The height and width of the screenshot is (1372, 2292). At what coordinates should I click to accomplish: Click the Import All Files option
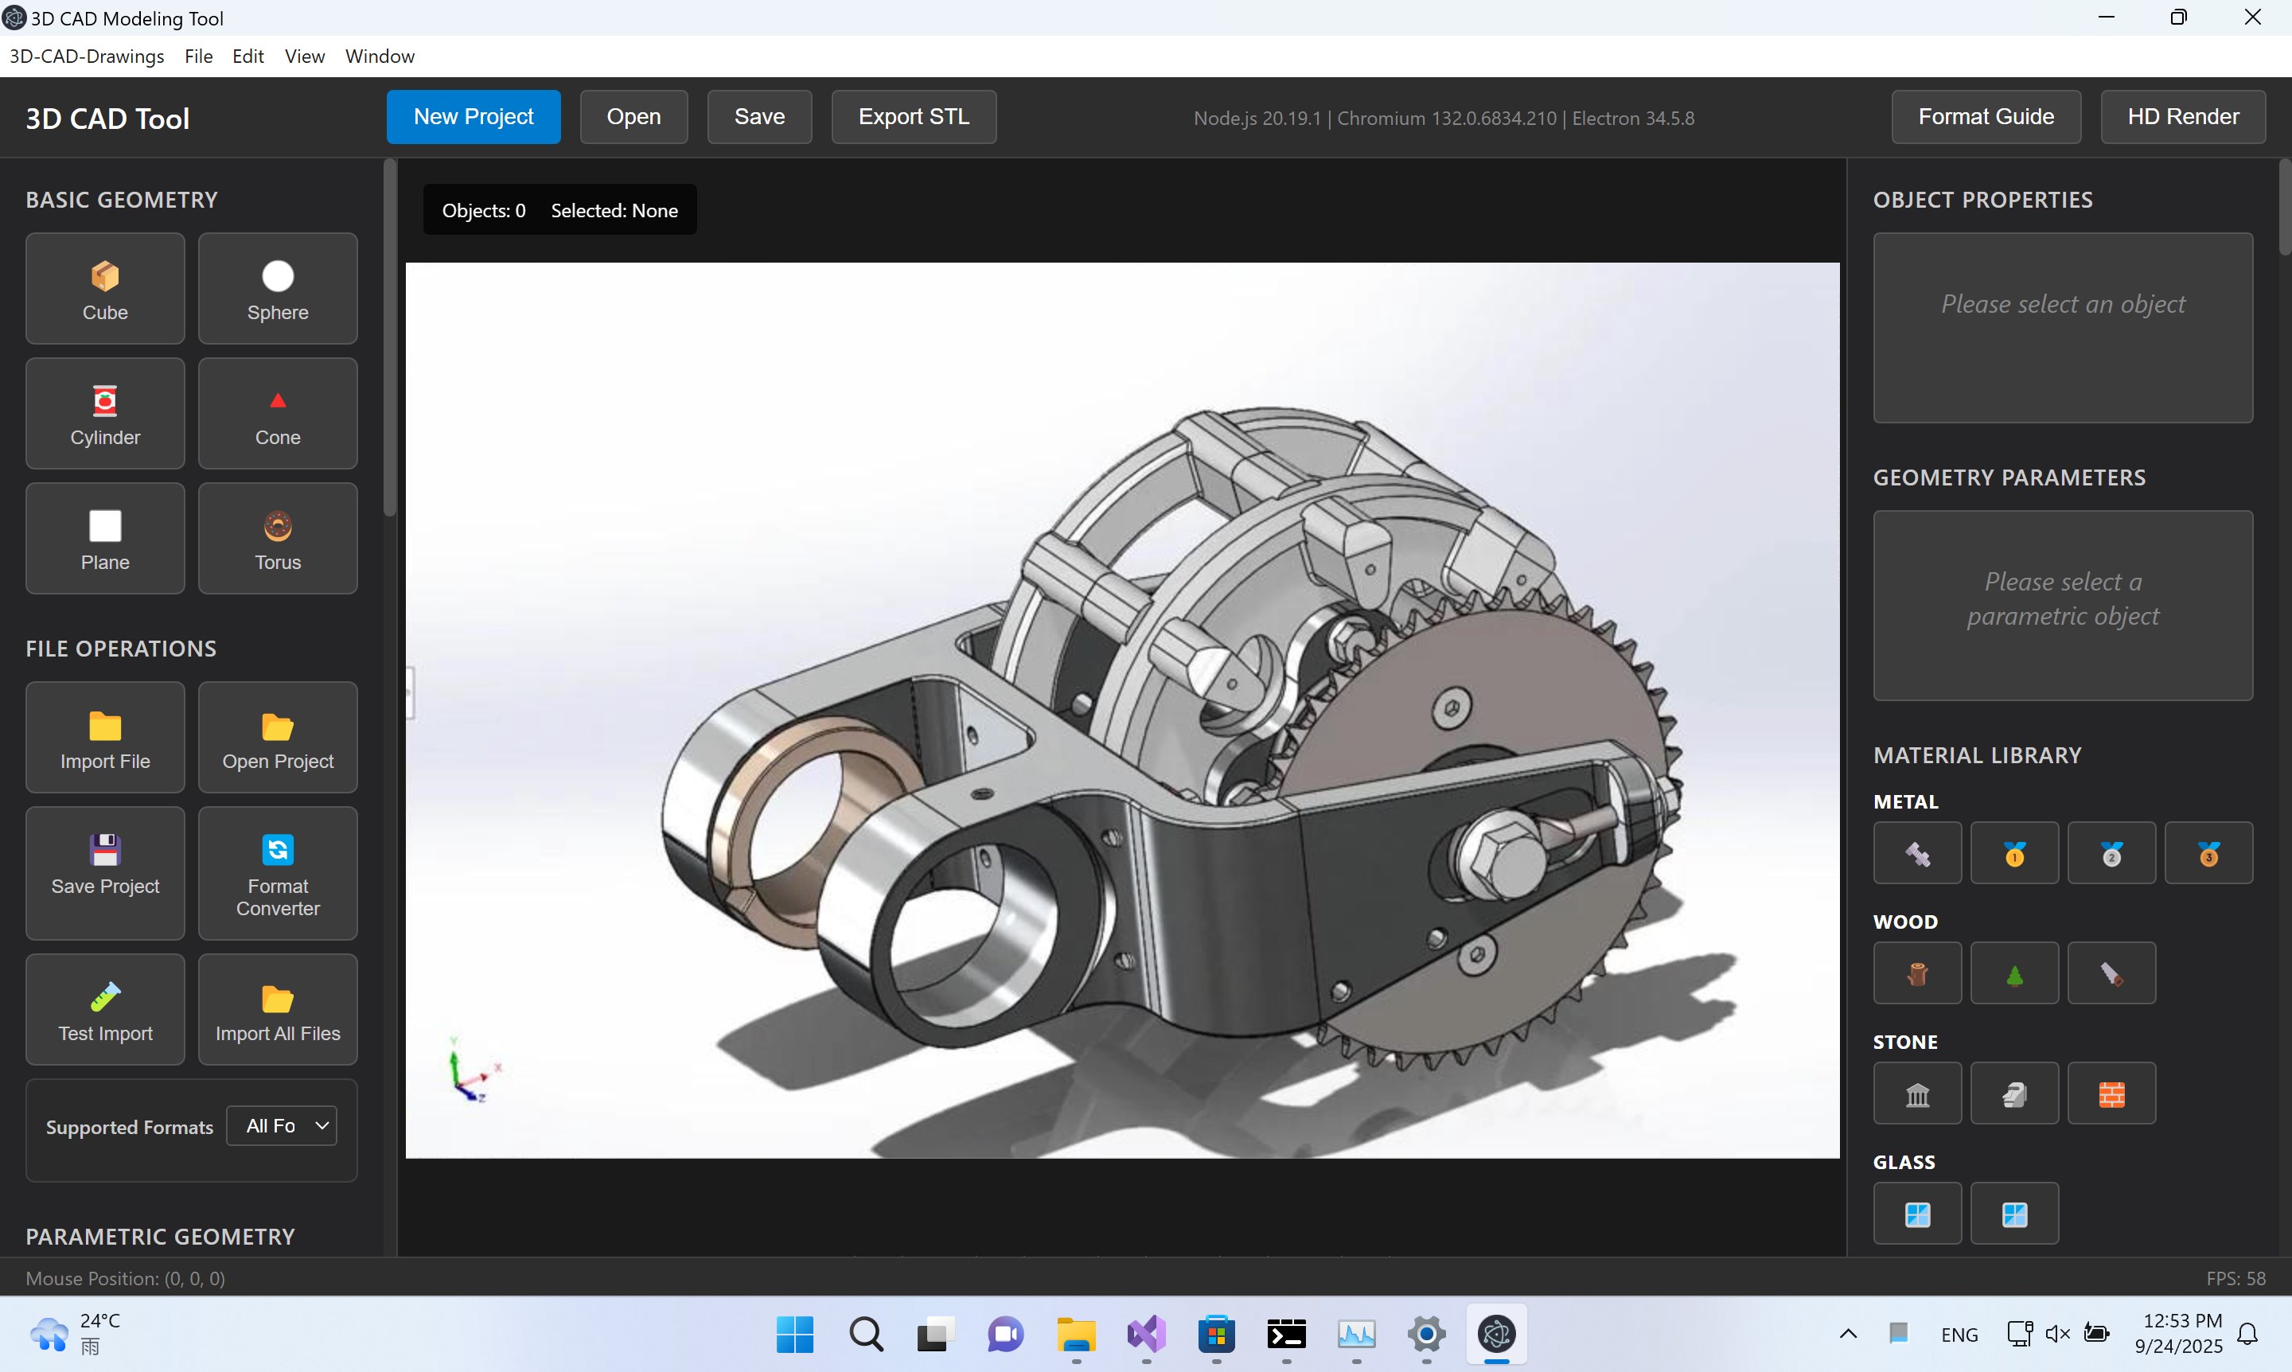[278, 1010]
